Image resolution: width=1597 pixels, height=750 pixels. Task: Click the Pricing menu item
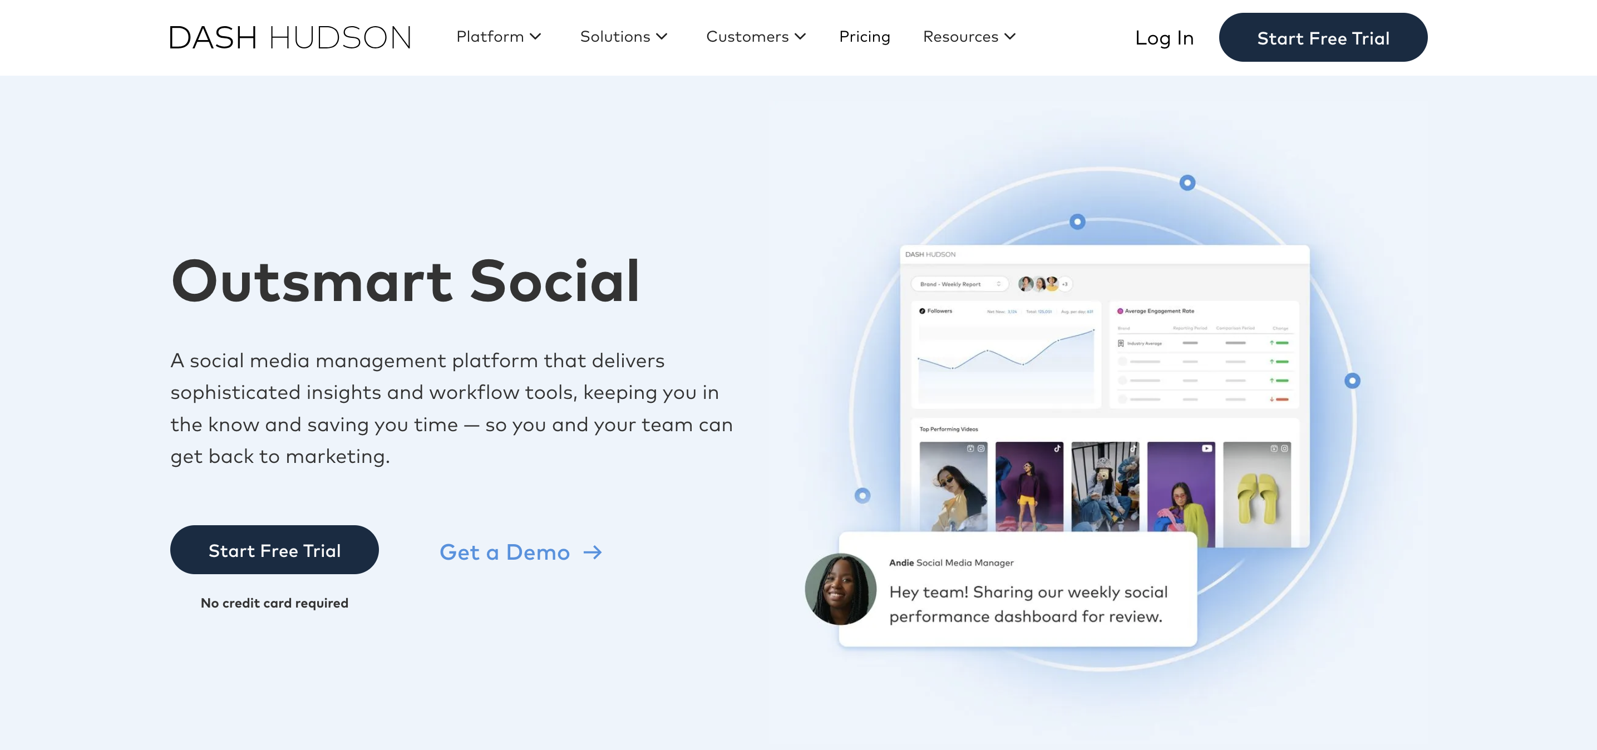pos(865,37)
